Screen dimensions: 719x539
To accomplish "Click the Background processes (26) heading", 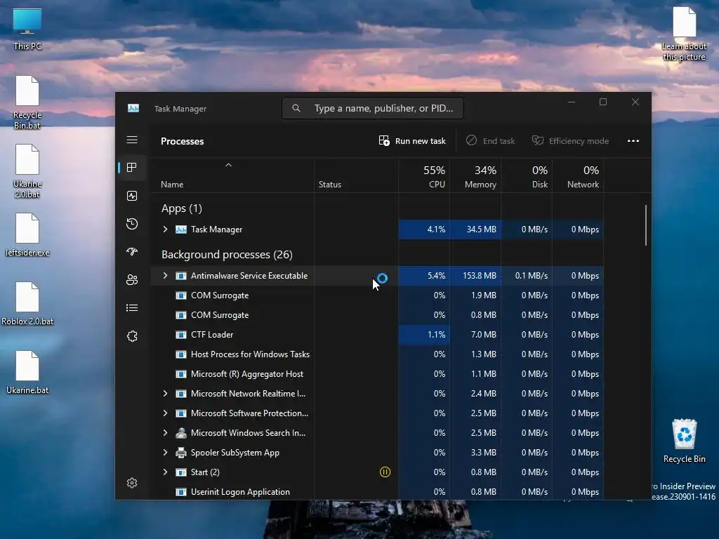I will pos(227,255).
